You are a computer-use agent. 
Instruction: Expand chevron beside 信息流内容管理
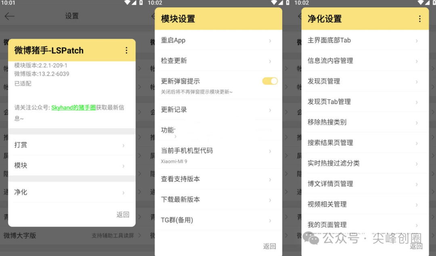click(417, 61)
